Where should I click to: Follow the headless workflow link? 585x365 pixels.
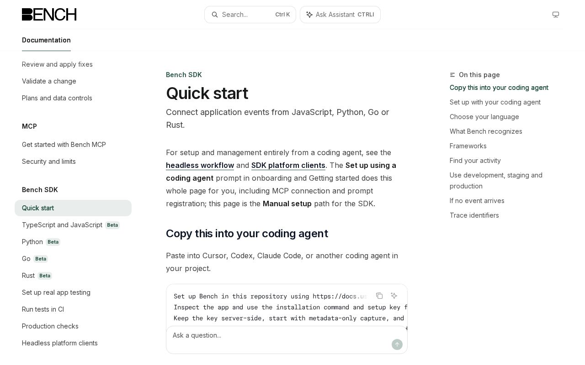pyautogui.click(x=200, y=165)
